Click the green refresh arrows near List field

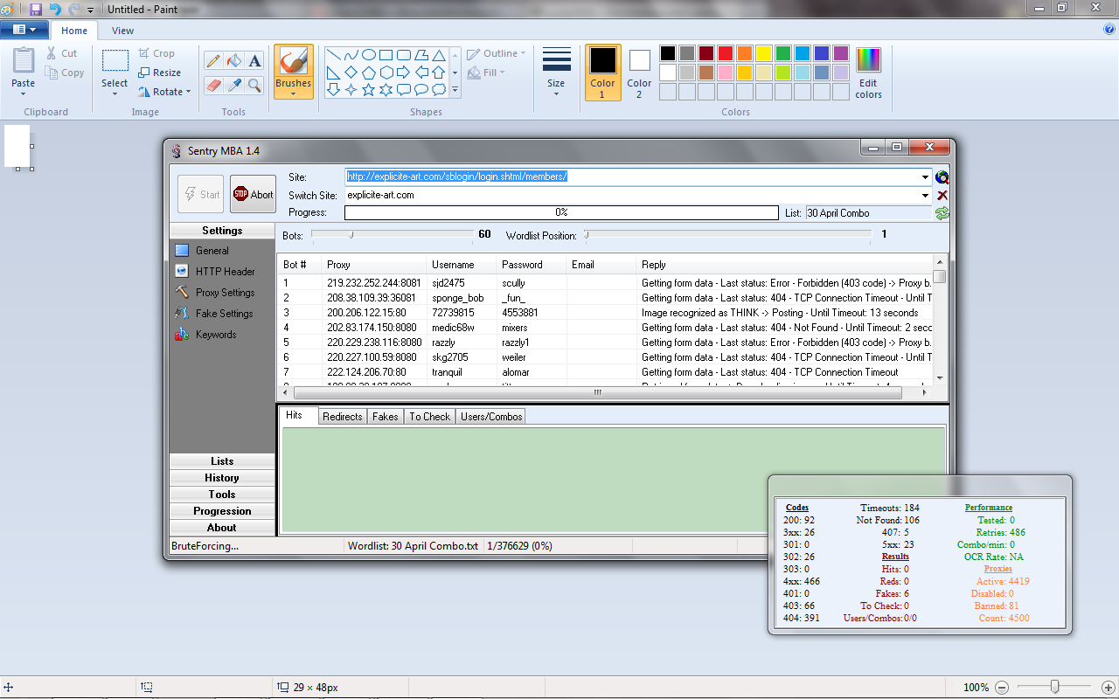942,212
